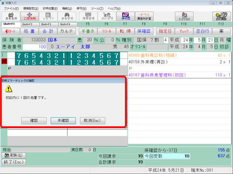Click the orange P line in procedure list
Screen dimensions: 233x174
(x=179, y=69)
